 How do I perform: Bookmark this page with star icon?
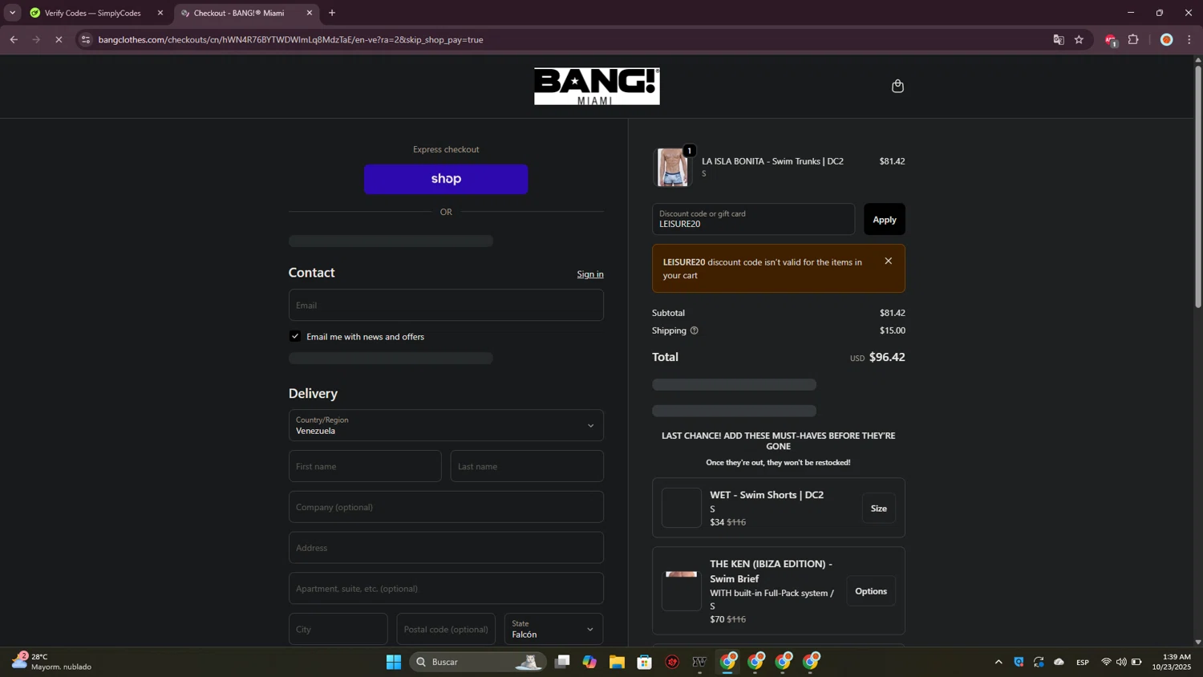(1079, 39)
